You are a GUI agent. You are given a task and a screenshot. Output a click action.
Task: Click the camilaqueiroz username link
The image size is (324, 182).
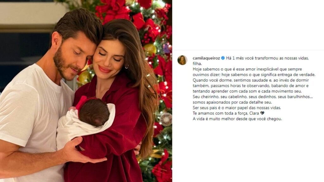206,58
